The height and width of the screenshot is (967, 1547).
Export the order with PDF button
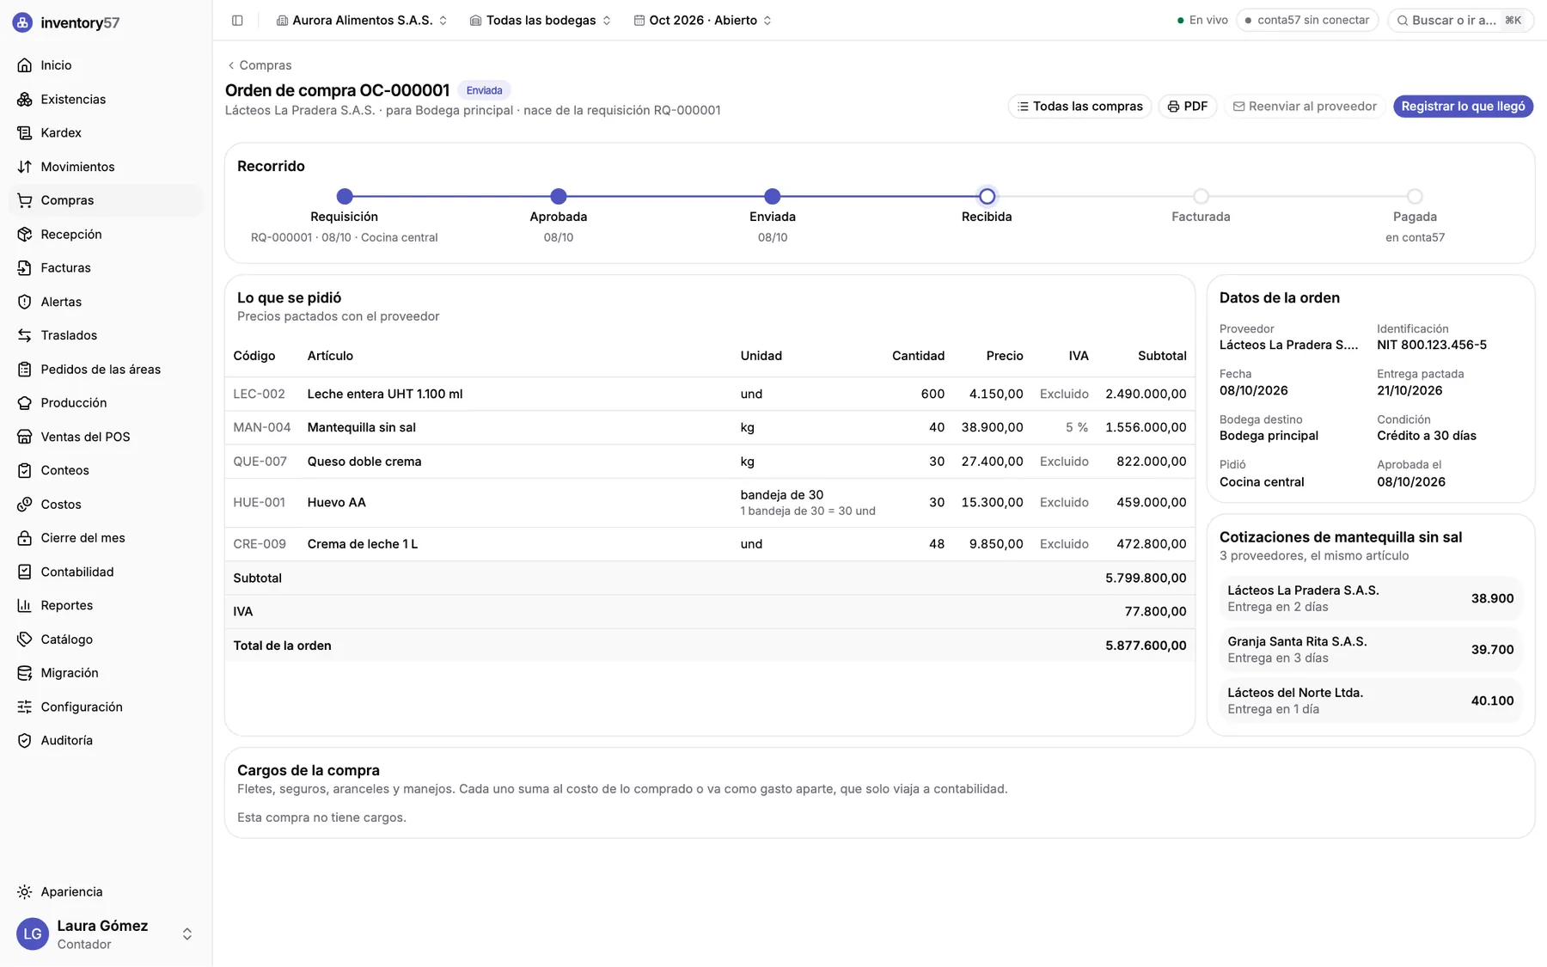click(1188, 107)
